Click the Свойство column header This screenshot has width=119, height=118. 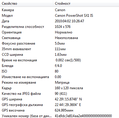pyautogui.click(x=27, y=4)
